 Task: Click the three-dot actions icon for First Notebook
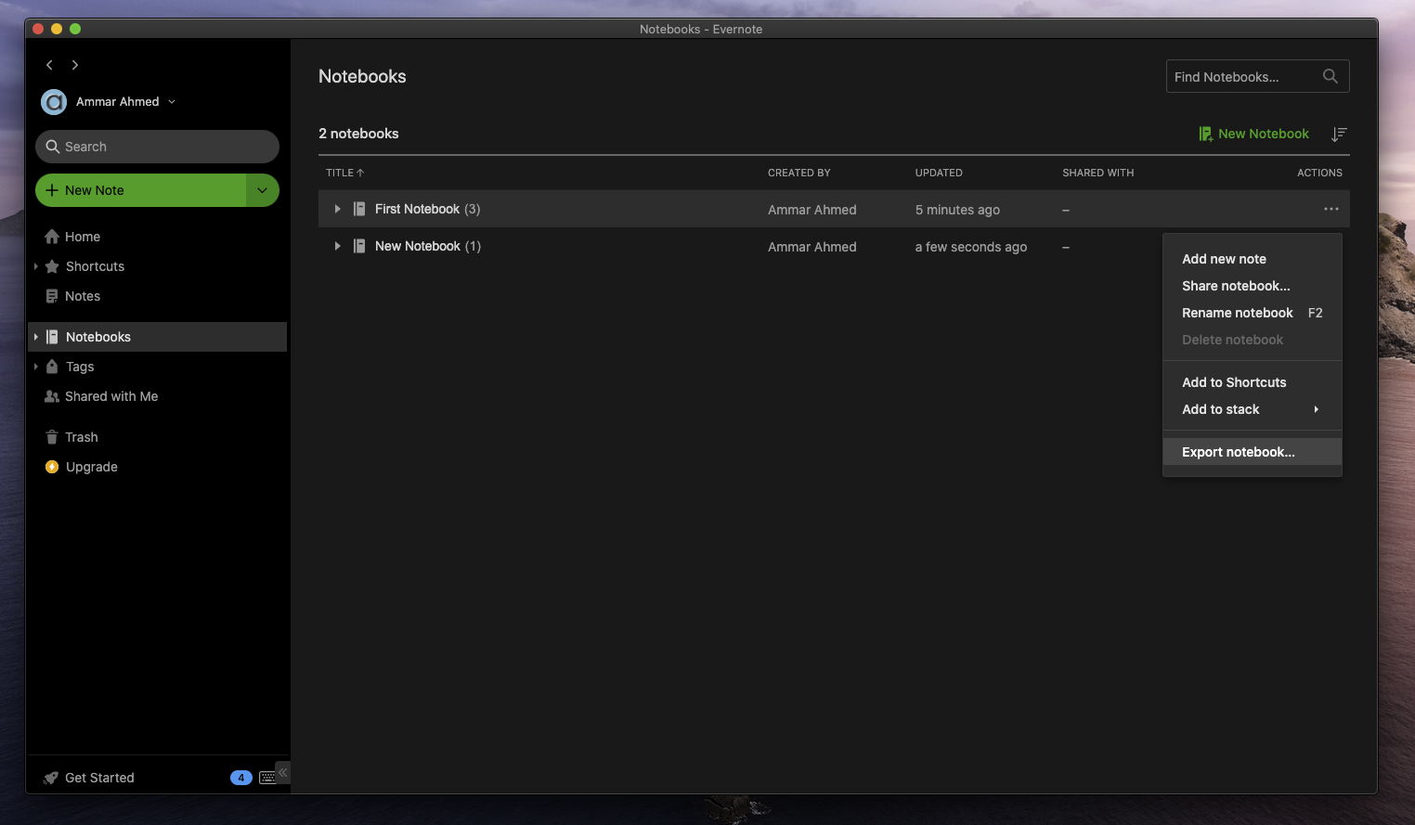(x=1331, y=209)
